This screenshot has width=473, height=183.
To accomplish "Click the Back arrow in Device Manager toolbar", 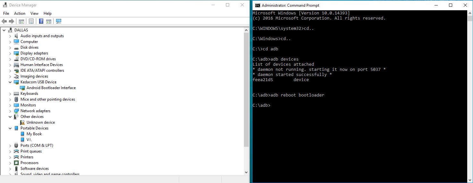I will pyautogui.click(x=4, y=21).
